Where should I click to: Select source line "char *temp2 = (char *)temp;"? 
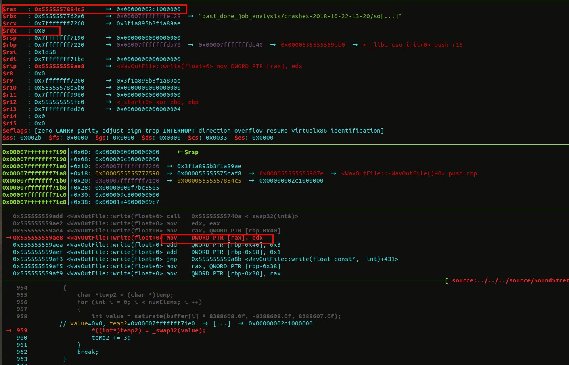click(x=125, y=295)
